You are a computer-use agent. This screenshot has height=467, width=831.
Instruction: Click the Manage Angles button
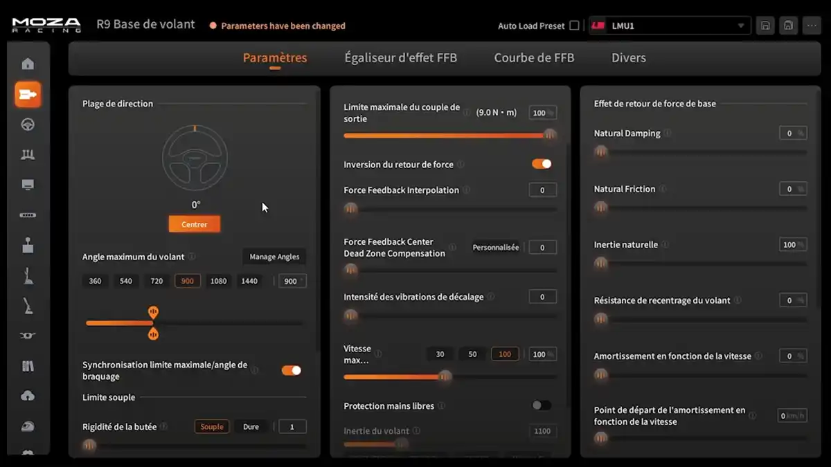click(274, 257)
